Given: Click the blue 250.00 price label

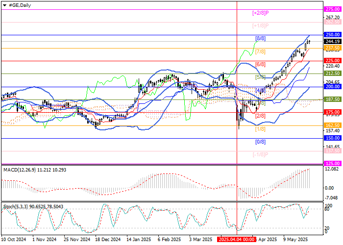Looking at the screenshot, I should point(332,35).
